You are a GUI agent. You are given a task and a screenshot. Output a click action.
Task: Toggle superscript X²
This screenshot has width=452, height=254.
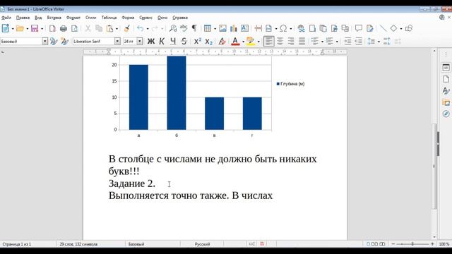pyautogui.click(x=198, y=42)
